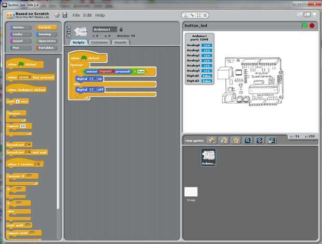Open 'when I receive' message dropdown
The width and height of the screenshot is (322, 244).
click(38, 164)
